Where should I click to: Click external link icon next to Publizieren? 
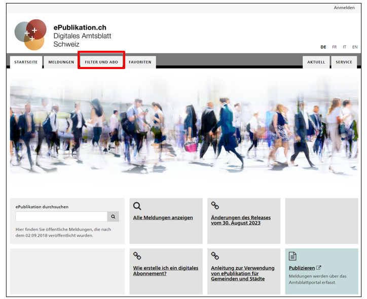click(318, 268)
